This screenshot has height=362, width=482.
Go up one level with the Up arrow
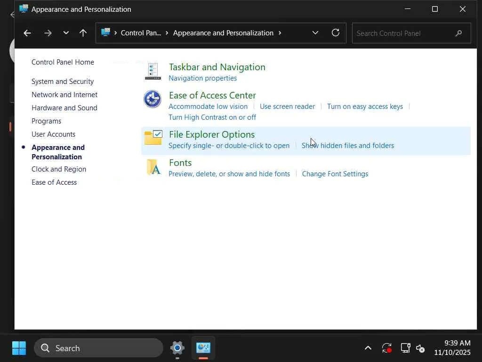click(x=83, y=33)
